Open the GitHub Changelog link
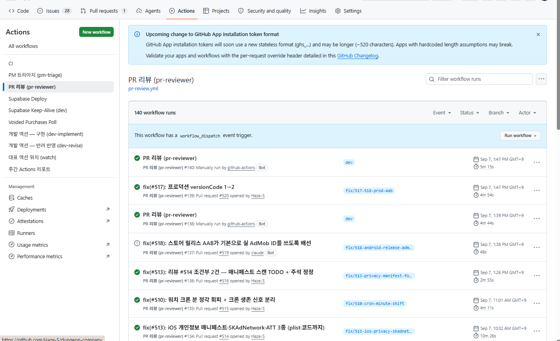The height and width of the screenshot is (341, 560). (358, 56)
